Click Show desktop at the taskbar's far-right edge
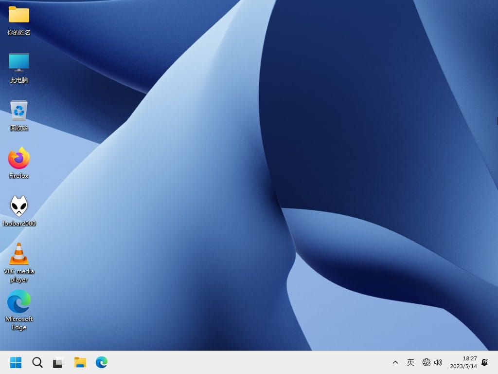Screen dimensions: 498x374 tap(496, 362)
